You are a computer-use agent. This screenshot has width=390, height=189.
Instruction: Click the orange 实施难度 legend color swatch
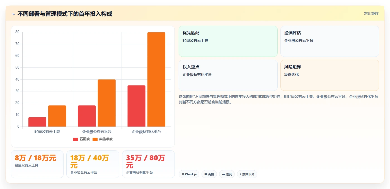(x=95, y=139)
